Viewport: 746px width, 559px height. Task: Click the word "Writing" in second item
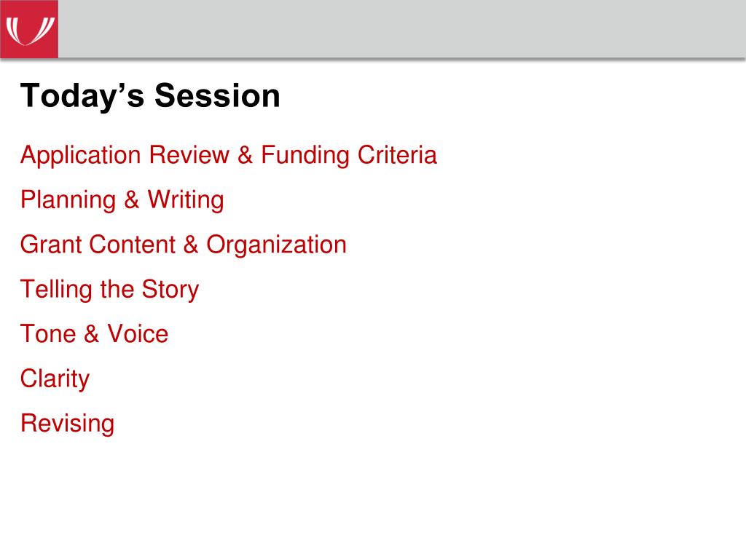pyautogui.click(x=186, y=200)
